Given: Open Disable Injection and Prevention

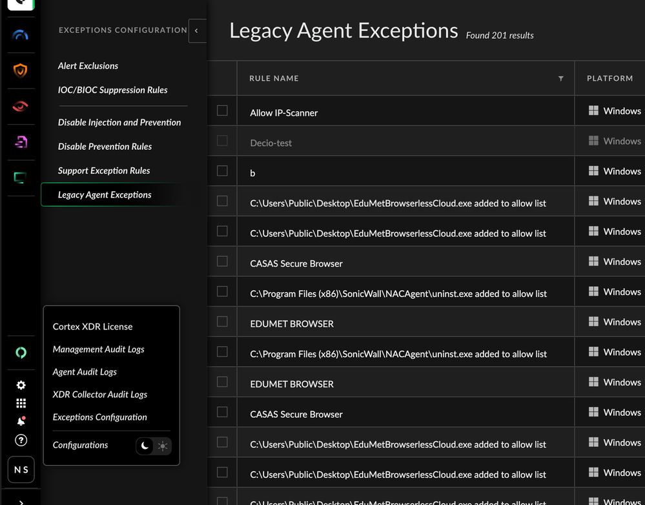Looking at the screenshot, I should click(x=119, y=122).
